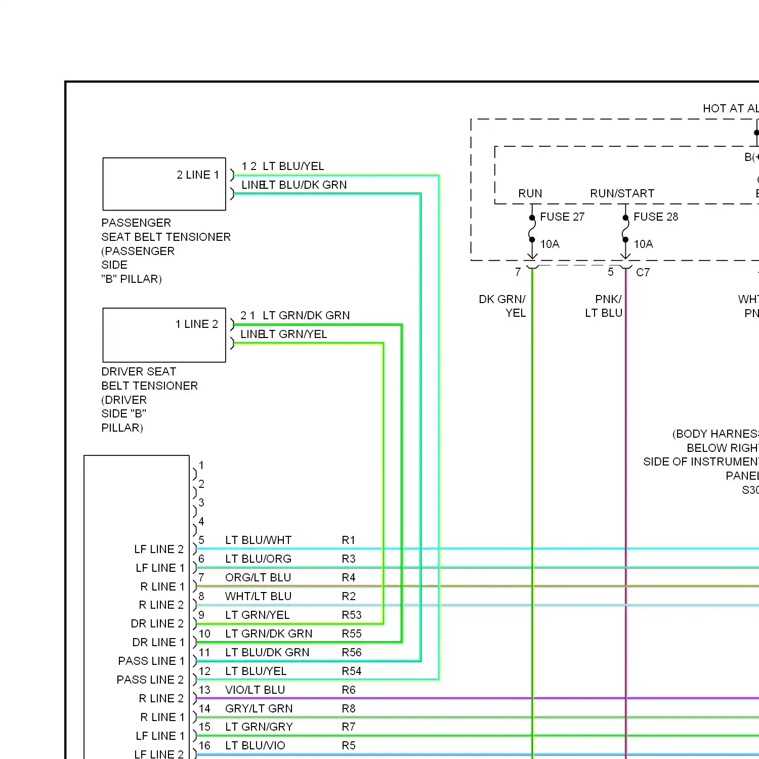Click circuit code R8
The width and height of the screenshot is (759, 759).
[x=349, y=708]
